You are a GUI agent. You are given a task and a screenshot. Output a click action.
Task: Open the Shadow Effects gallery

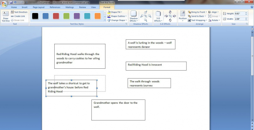pyautogui.click(x=134, y=17)
